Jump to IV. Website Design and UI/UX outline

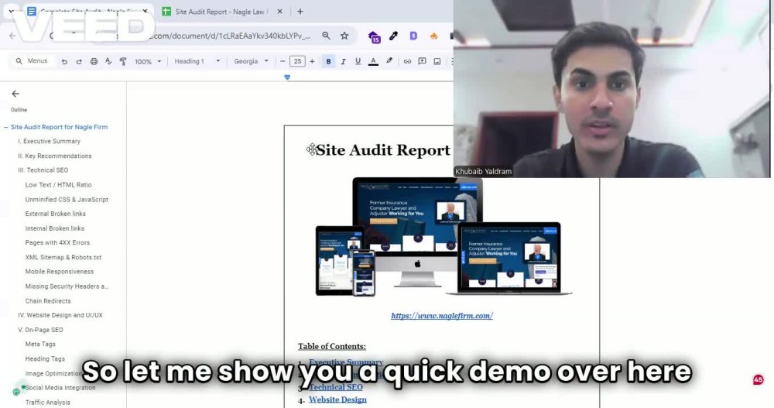(60, 315)
